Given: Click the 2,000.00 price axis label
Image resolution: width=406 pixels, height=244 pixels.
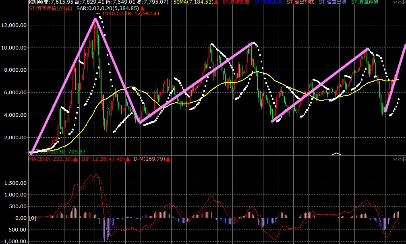Looking at the screenshot, I should [x=15, y=137].
